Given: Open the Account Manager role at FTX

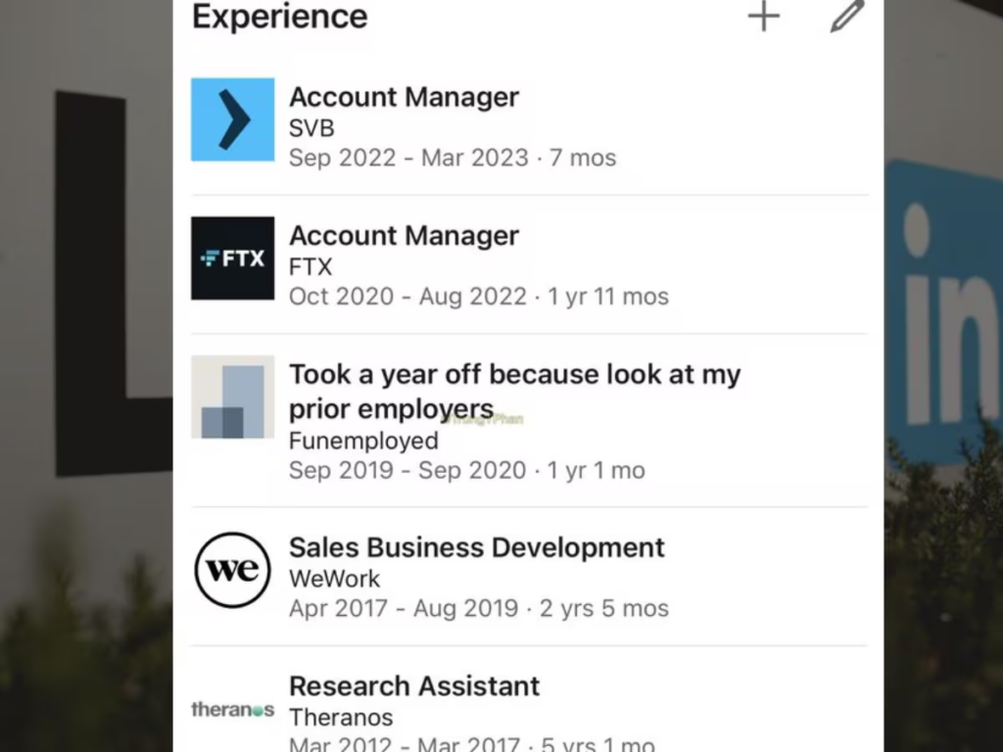Looking at the screenshot, I should [404, 236].
